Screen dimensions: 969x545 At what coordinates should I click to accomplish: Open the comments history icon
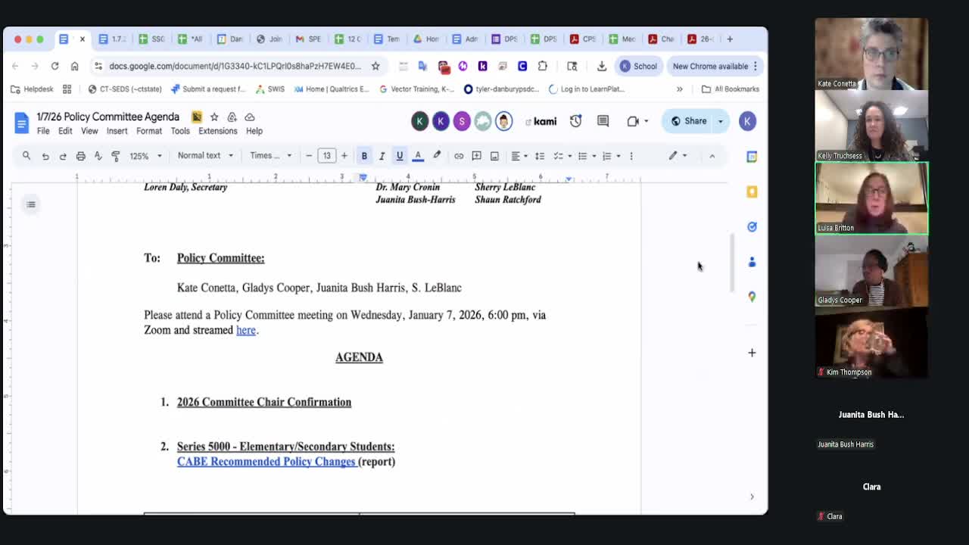[x=603, y=121]
